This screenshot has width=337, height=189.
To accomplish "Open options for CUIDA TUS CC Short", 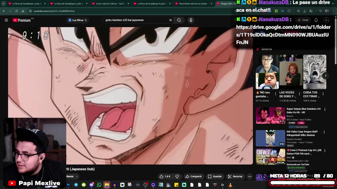I will [323, 94].
